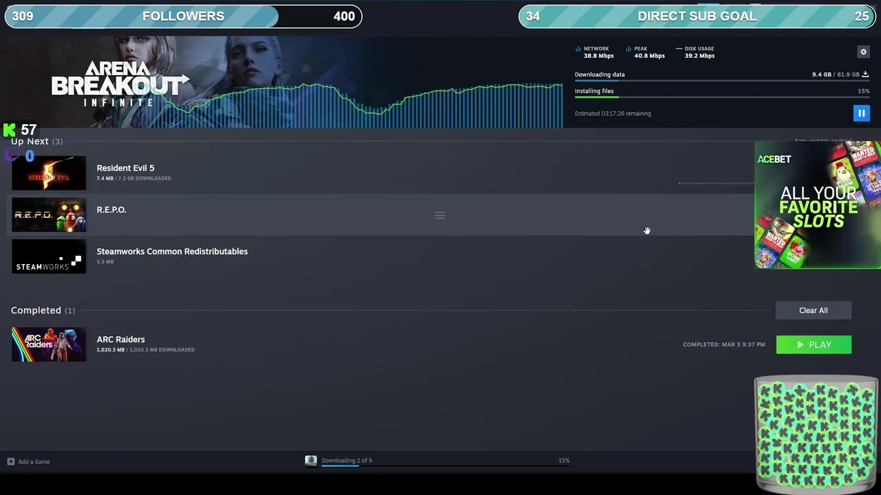Screen dimensions: 881x495
Task: Select the ARC Raiders title text
Action: pyautogui.click(x=120, y=339)
